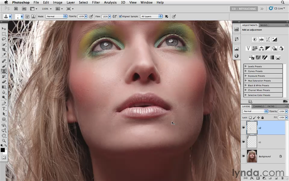The image size is (289, 181).
Task: Add a Curves adjustment
Action: pos(268,39)
